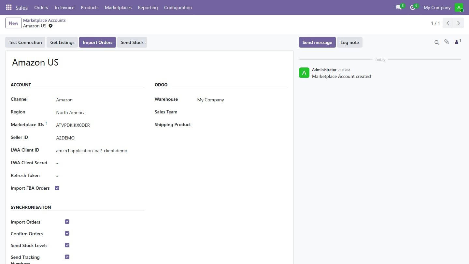This screenshot has width=469, height=264.
Task: Open Marketplace IDs help tooltip mark
Action: click(x=46, y=123)
